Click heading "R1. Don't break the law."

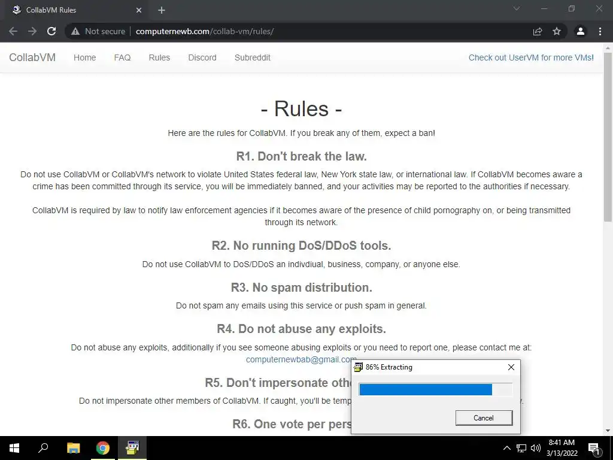click(x=302, y=156)
